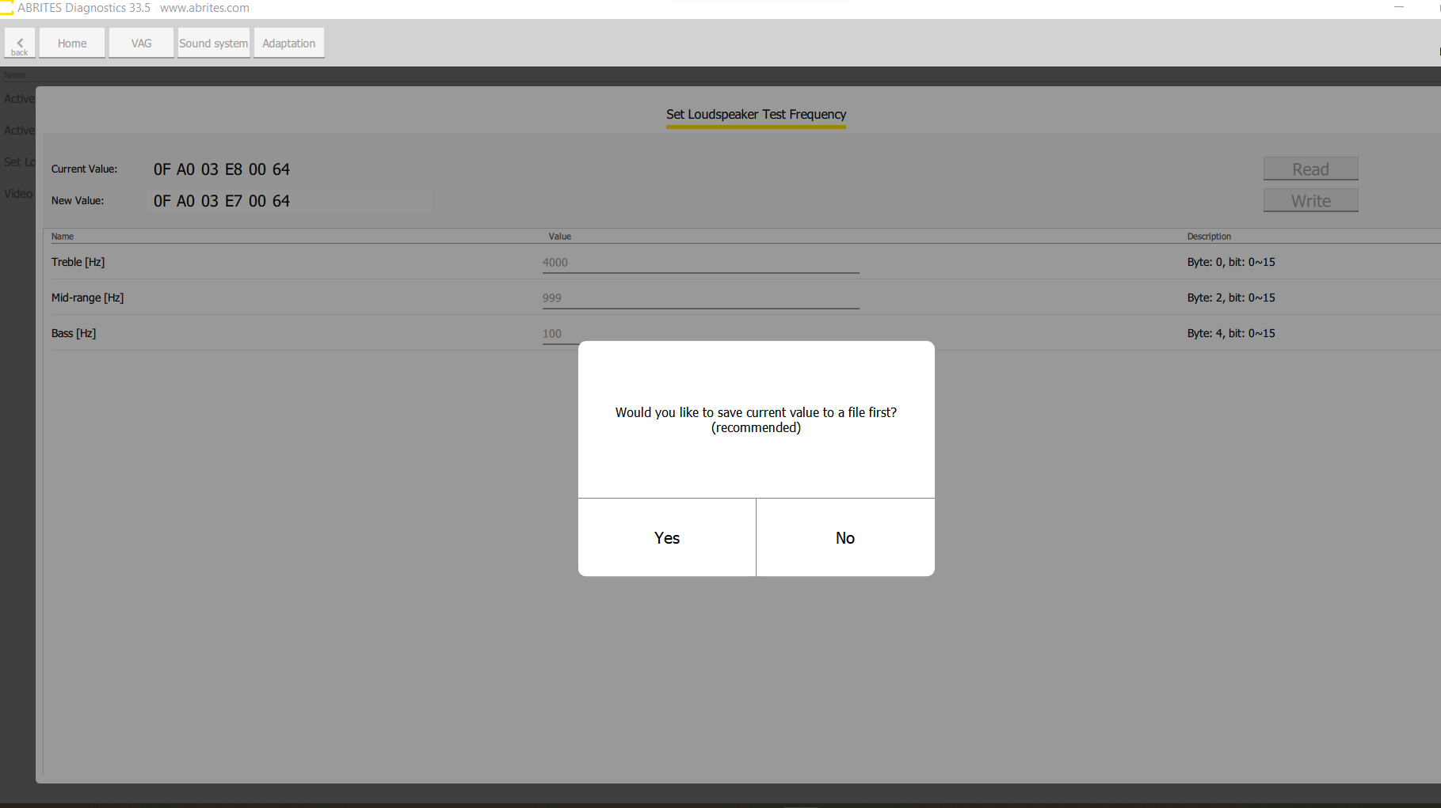Click the 'Byte: 0, bit: 0~15' description
Viewport: 1441px width, 808px height.
point(1230,262)
